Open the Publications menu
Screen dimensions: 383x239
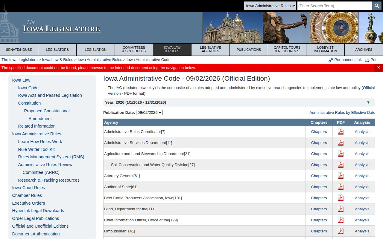[249, 50]
